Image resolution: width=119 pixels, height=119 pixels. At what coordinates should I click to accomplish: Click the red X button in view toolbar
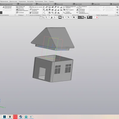click(97, 17)
